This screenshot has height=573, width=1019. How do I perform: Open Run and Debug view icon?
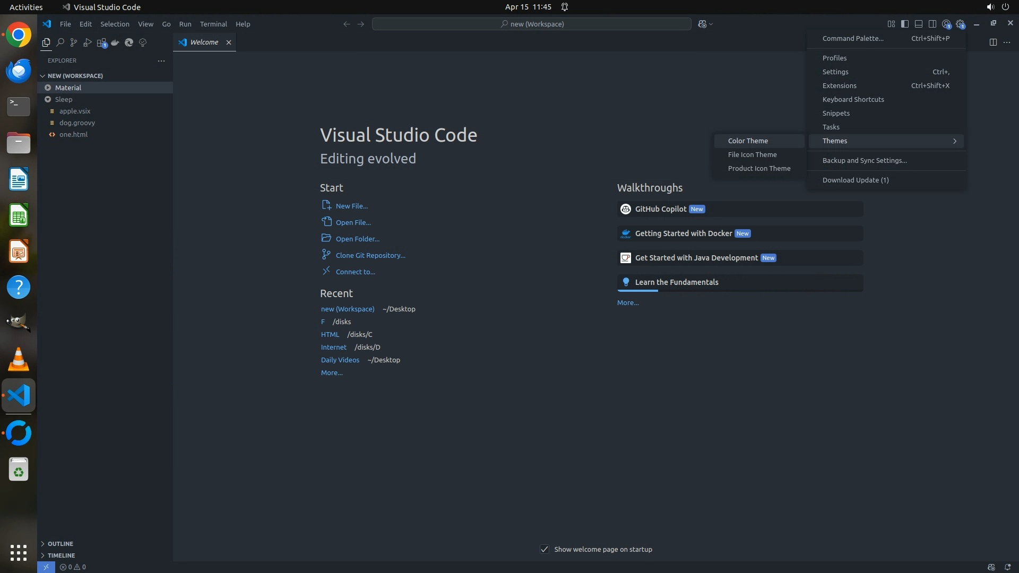[x=88, y=42]
